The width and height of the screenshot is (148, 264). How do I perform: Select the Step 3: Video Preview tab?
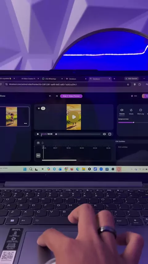click(x=71, y=96)
